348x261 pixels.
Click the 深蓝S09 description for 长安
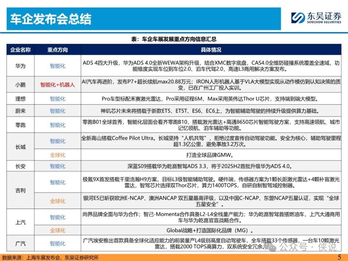tap(210, 166)
